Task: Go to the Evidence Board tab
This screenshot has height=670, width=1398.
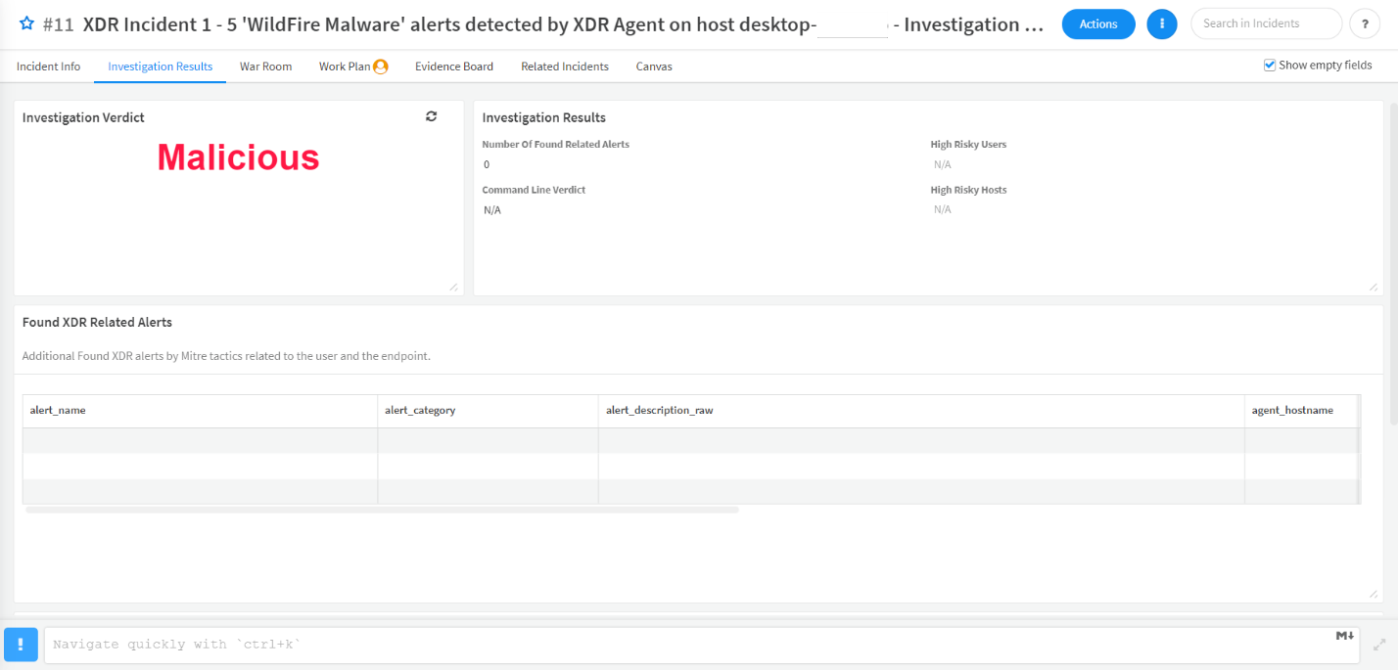Action: click(454, 67)
